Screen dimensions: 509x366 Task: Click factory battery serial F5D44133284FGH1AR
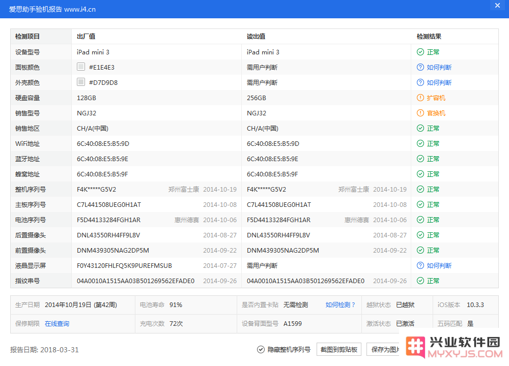[x=108, y=220]
